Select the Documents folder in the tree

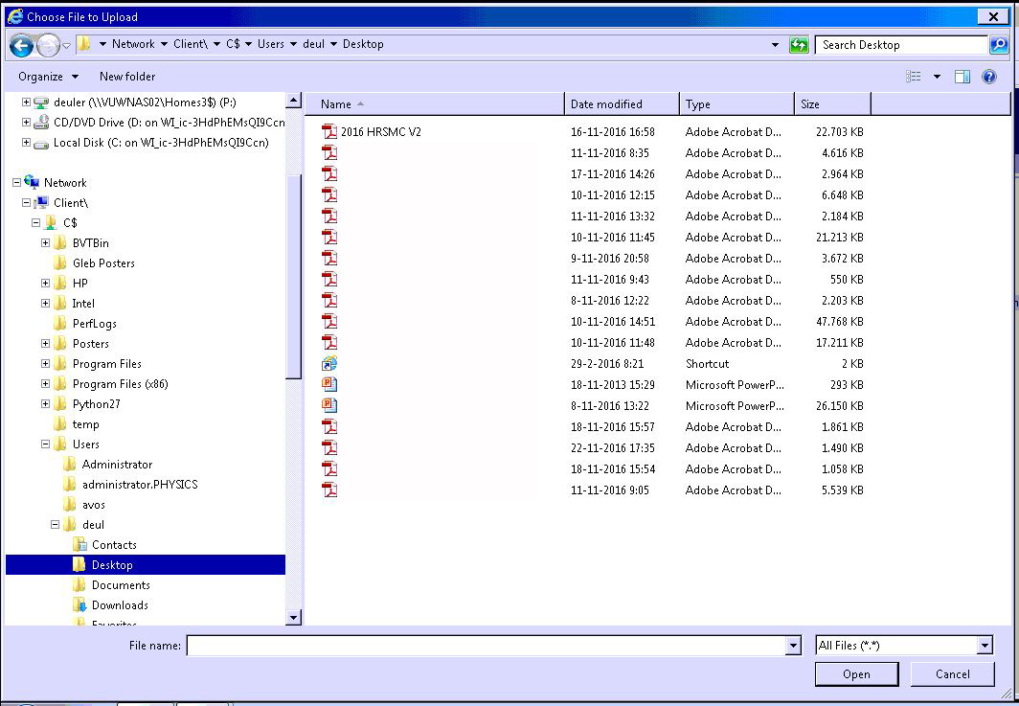121,585
